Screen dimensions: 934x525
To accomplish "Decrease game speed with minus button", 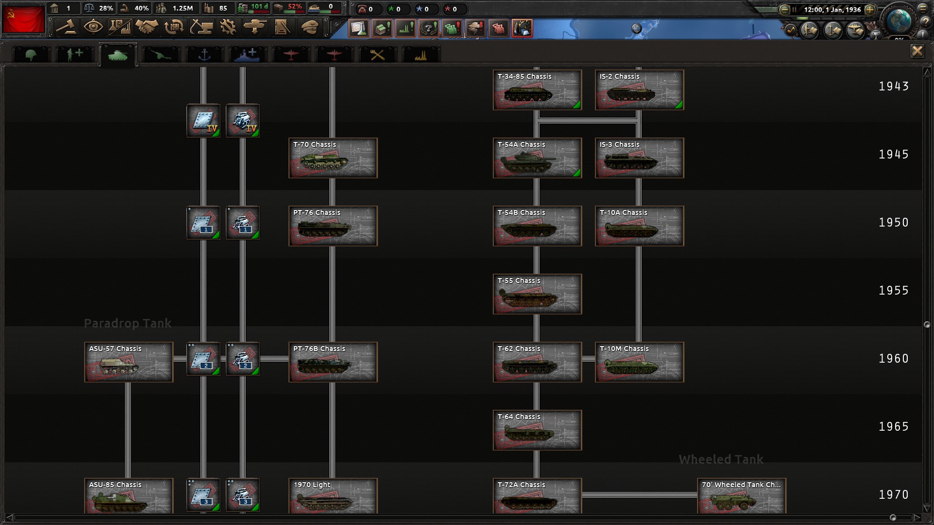I will pyautogui.click(x=784, y=9).
